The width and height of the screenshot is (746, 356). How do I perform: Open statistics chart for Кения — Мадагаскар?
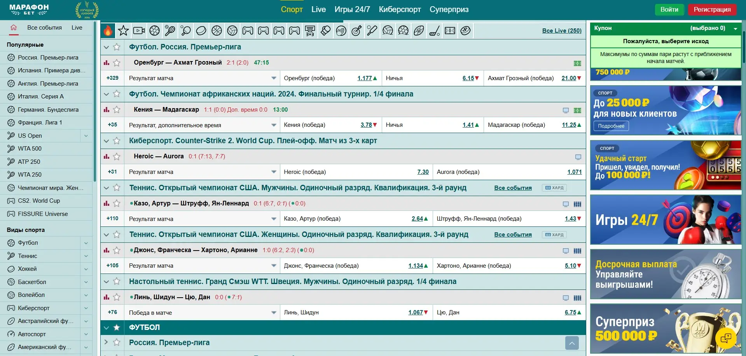pyautogui.click(x=107, y=110)
